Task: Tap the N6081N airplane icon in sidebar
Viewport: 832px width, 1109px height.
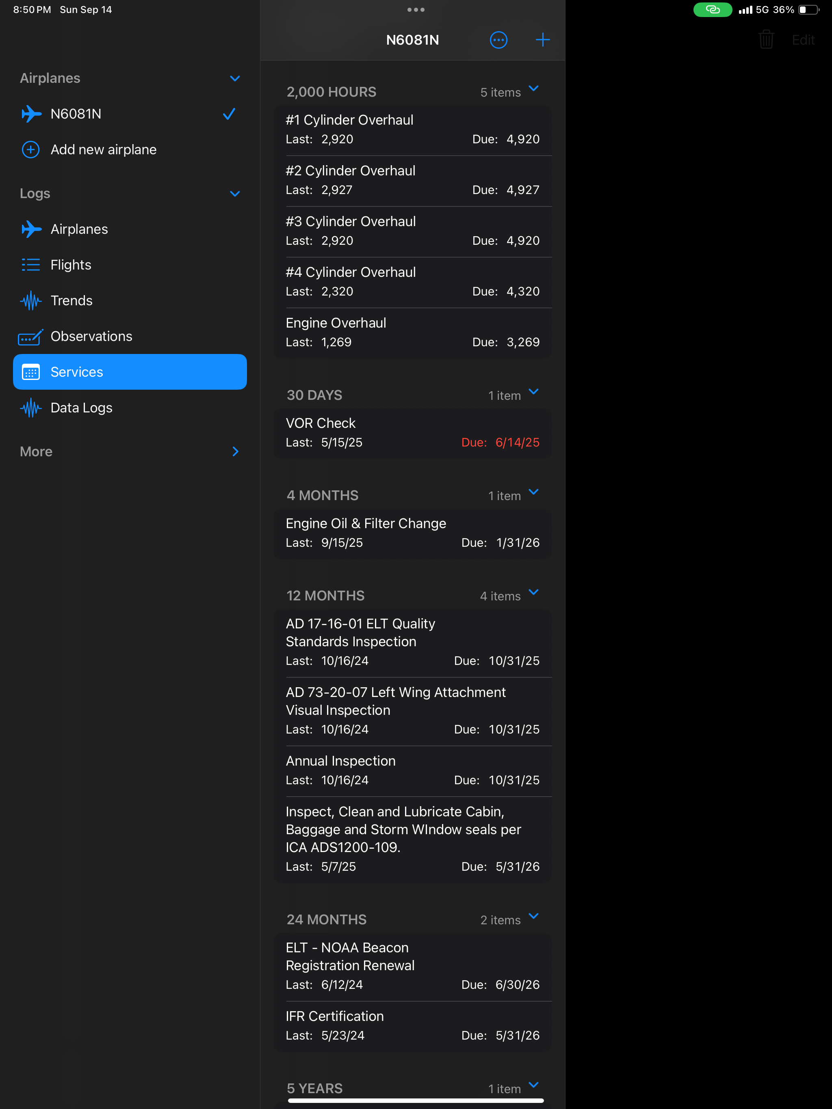Action: tap(31, 114)
